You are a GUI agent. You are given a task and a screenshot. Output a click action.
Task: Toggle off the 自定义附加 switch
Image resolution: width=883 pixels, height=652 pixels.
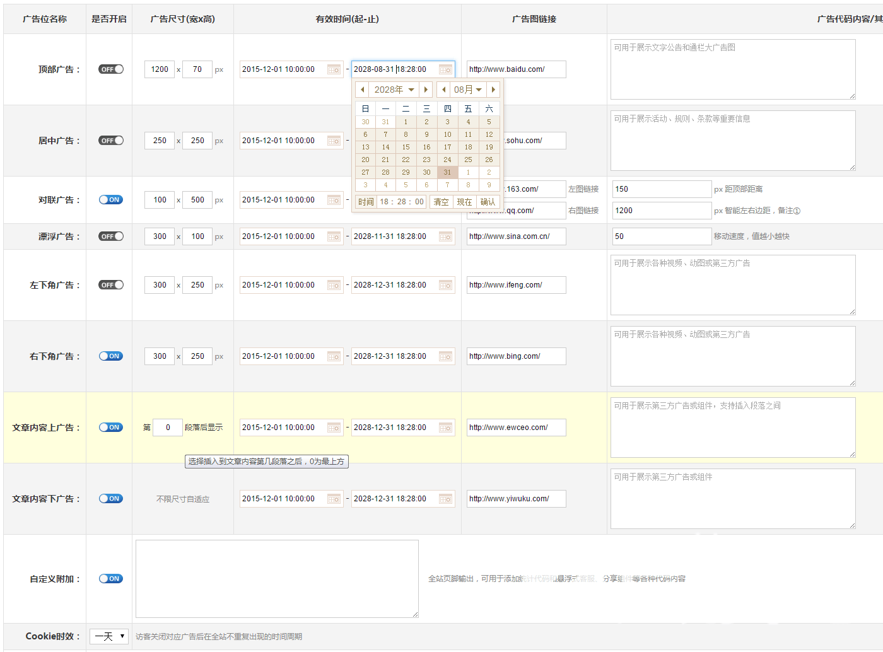point(111,579)
